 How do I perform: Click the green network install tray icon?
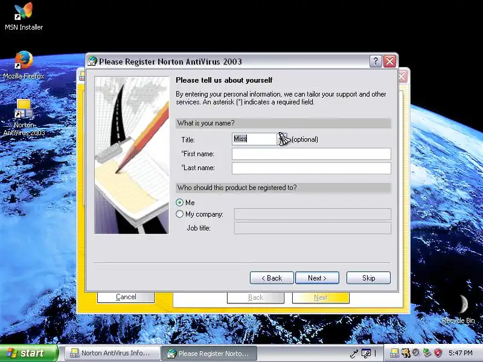(427, 353)
